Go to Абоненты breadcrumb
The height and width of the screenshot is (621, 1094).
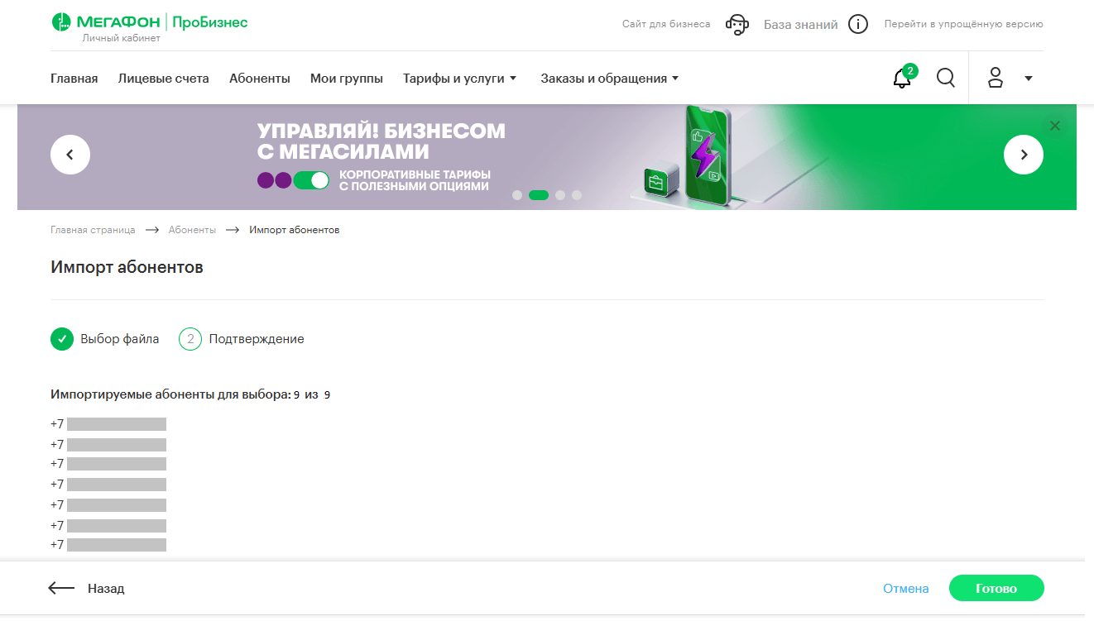pyautogui.click(x=193, y=230)
